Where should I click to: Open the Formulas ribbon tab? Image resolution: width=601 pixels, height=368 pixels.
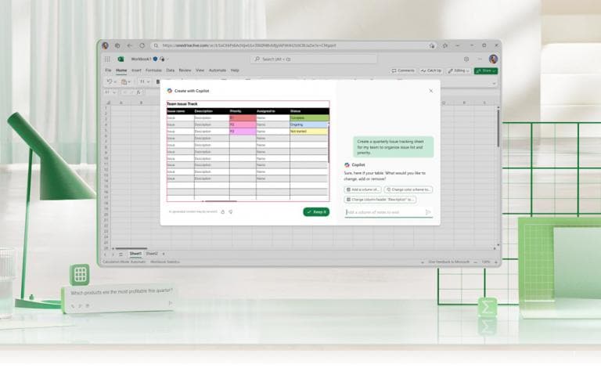point(153,70)
